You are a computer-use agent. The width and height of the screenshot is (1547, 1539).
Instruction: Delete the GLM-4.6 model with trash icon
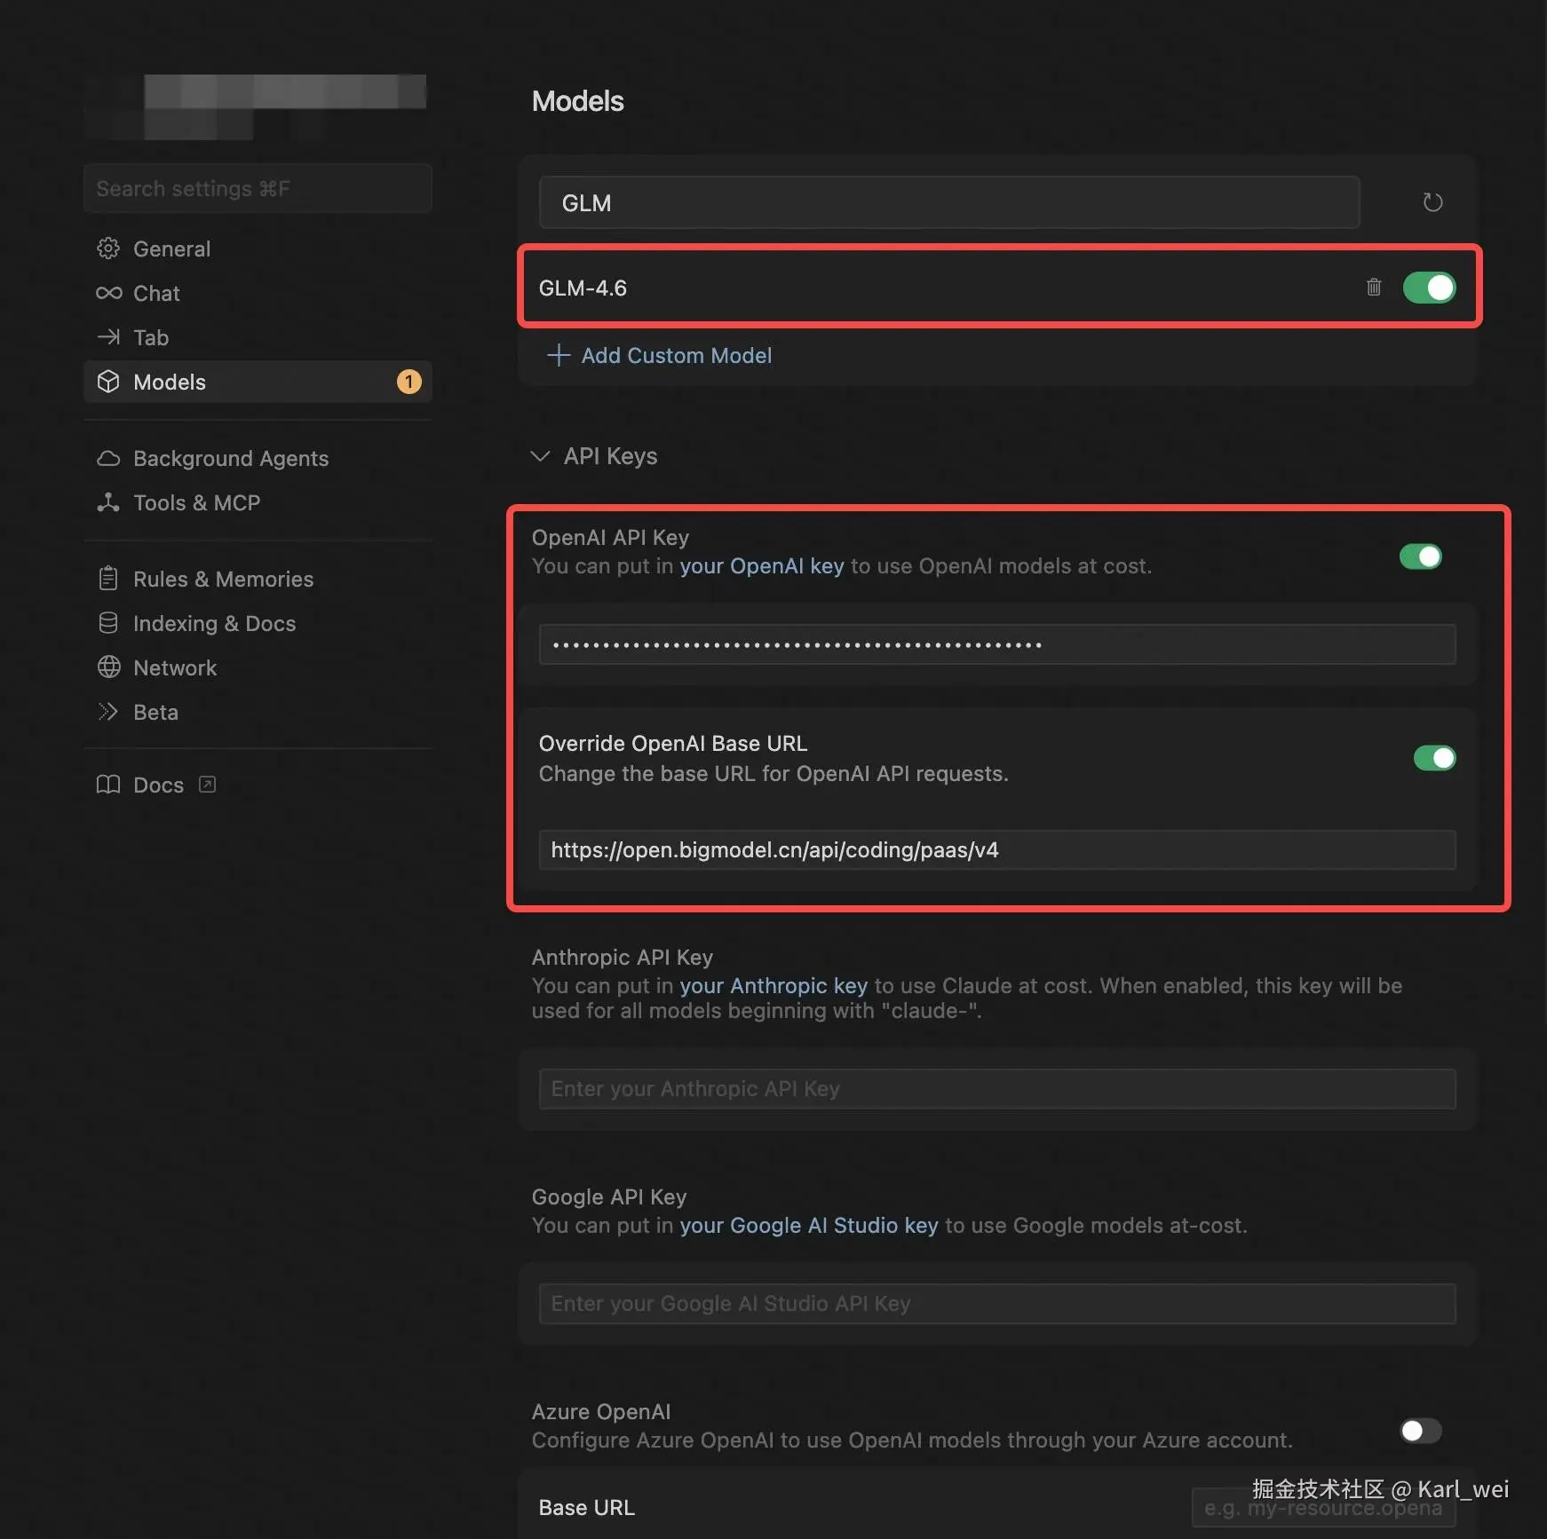[1373, 287]
